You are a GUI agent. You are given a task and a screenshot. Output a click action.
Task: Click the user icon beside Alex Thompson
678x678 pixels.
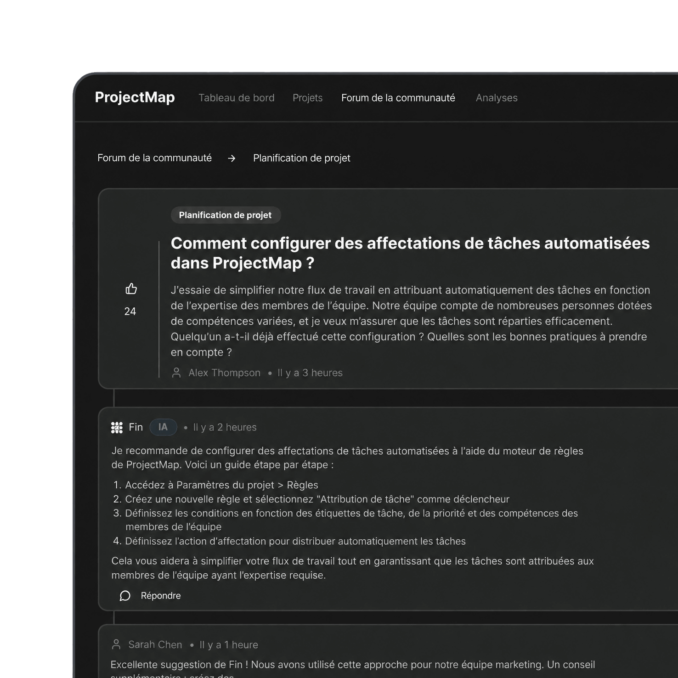point(176,373)
